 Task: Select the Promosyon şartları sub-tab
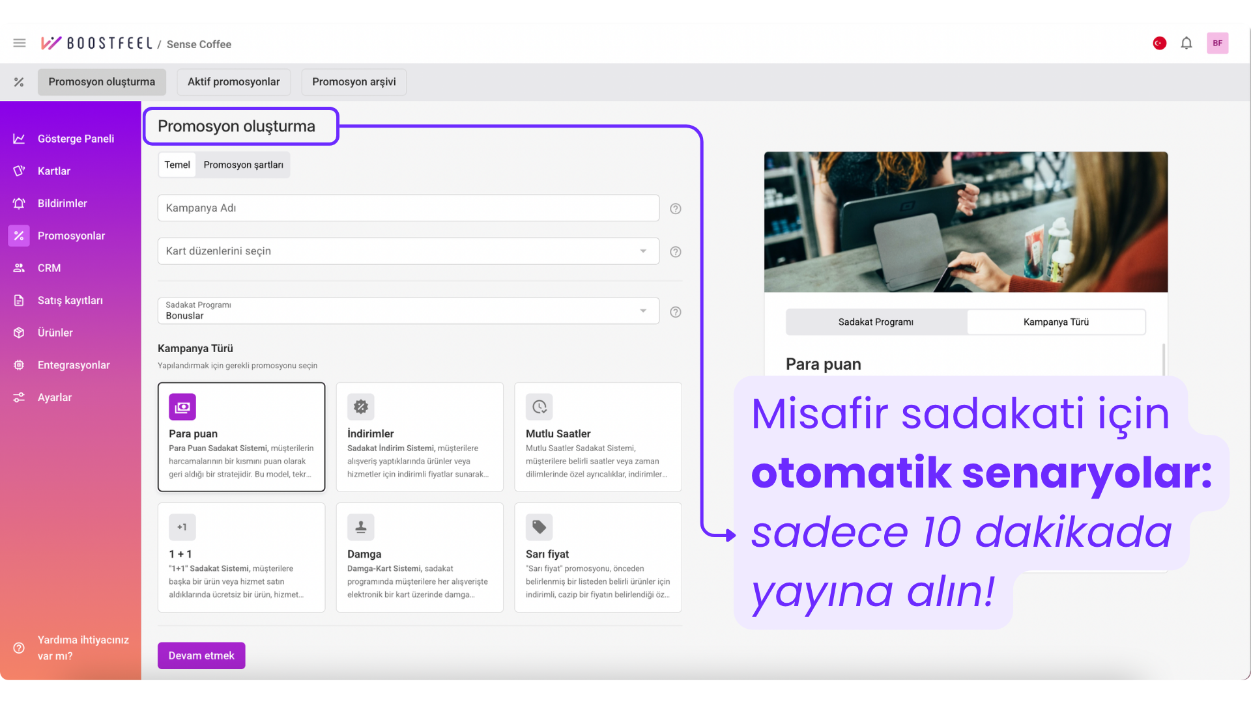pyautogui.click(x=244, y=165)
